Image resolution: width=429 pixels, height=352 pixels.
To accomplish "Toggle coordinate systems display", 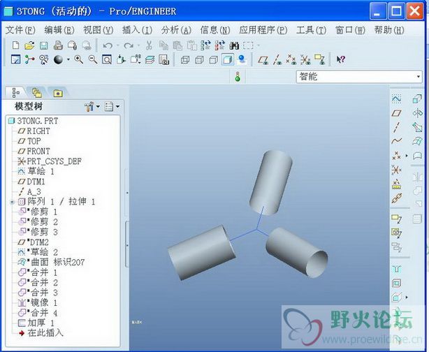I will tap(305, 59).
